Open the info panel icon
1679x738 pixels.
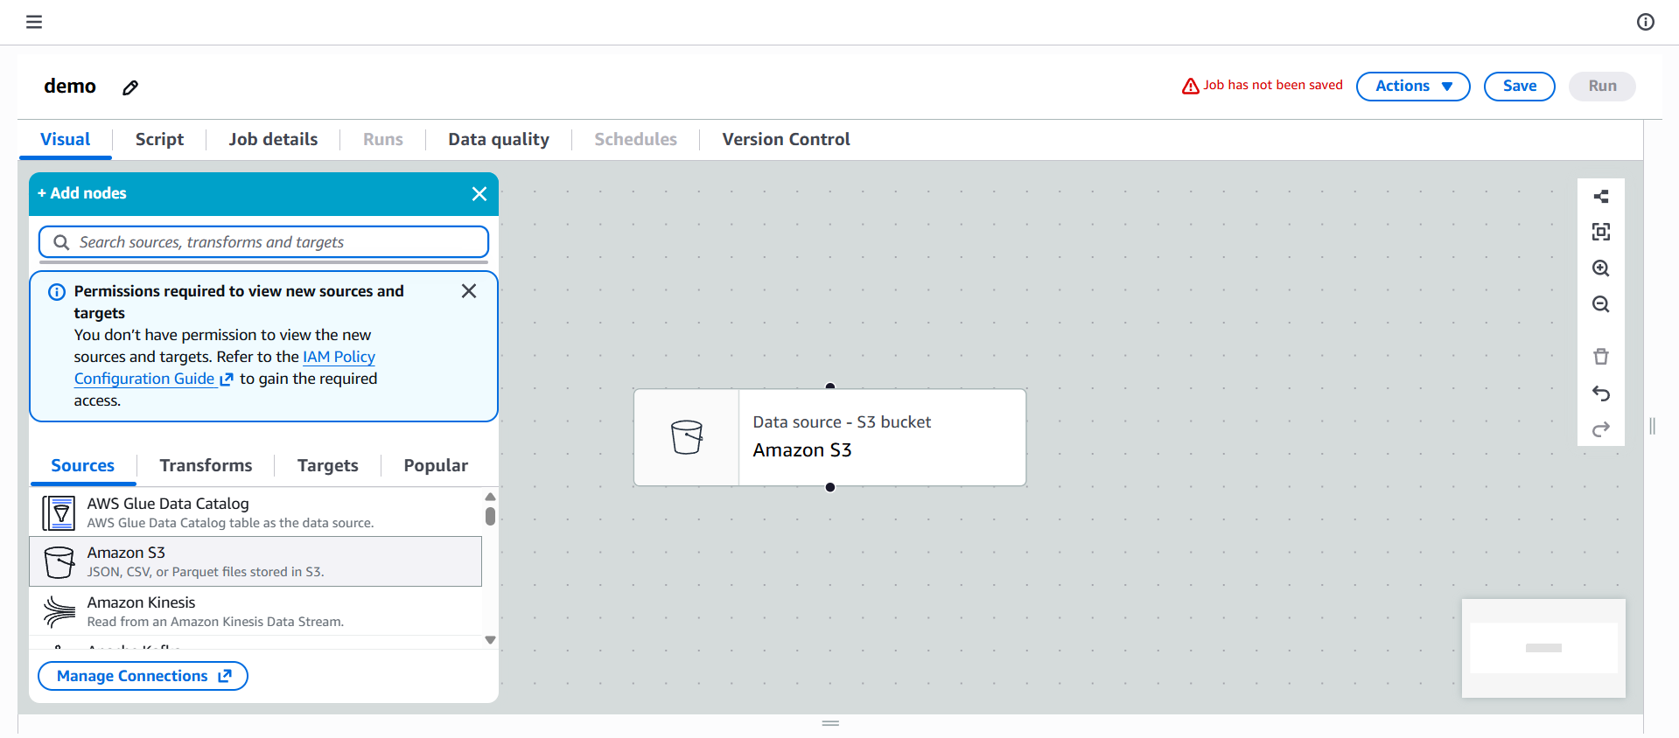point(1646,22)
